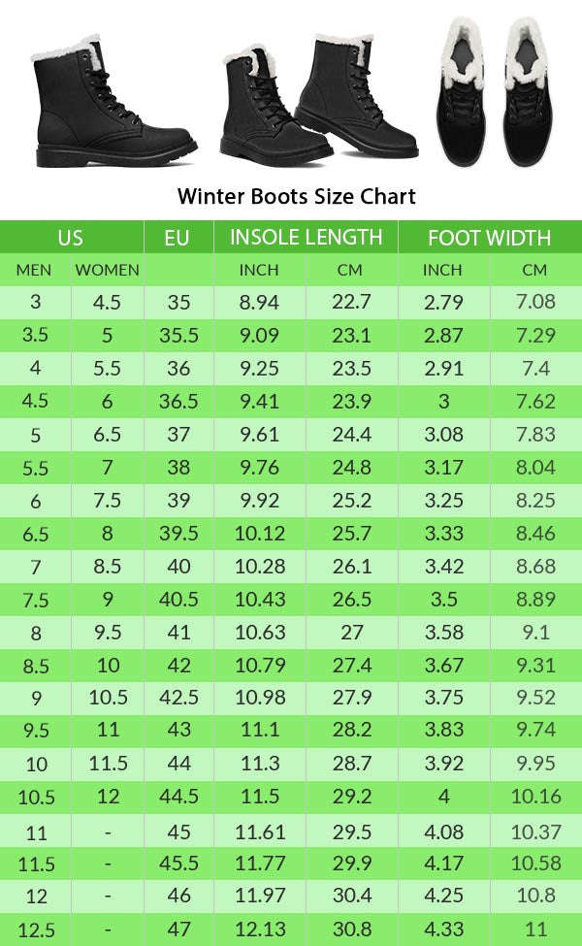Click the EU column header
This screenshot has width=582, height=946.
point(178,238)
